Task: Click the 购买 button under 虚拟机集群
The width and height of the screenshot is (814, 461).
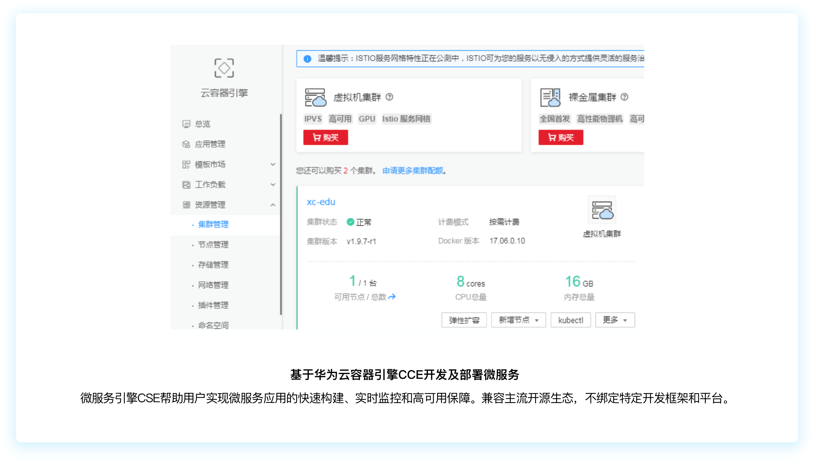Action: (x=325, y=137)
